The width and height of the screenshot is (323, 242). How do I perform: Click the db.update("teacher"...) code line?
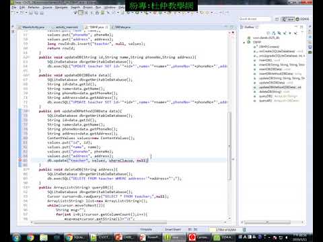(98, 161)
